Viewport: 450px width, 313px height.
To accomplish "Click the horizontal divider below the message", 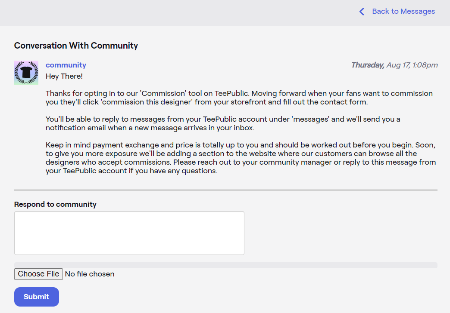I will coord(225,190).
